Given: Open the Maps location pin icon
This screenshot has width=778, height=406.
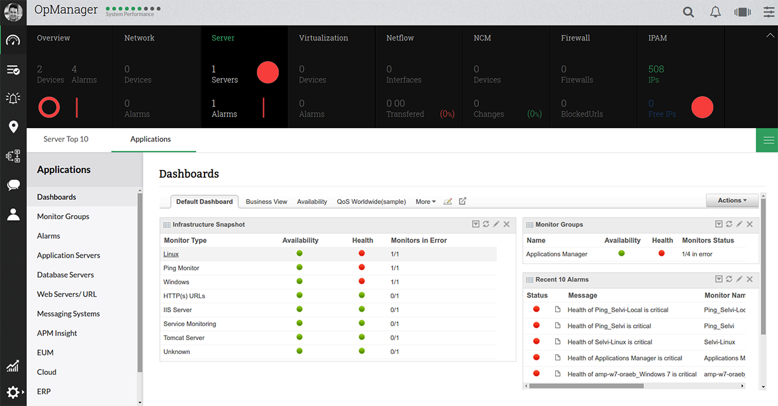Looking at the screenshot, I should [x=13, y=127].
